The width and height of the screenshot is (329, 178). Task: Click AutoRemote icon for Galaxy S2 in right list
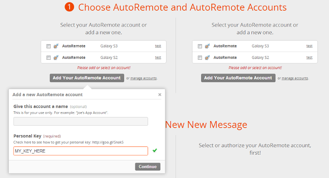point(207,58)
